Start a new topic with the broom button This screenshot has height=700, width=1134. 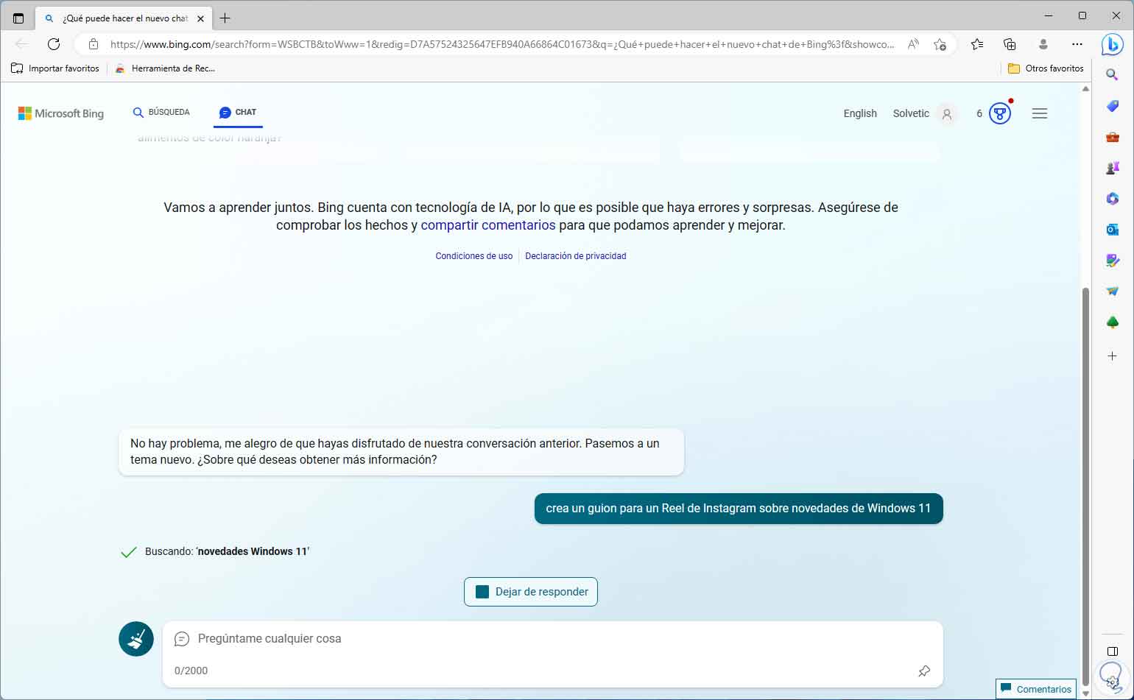(136, 639)
